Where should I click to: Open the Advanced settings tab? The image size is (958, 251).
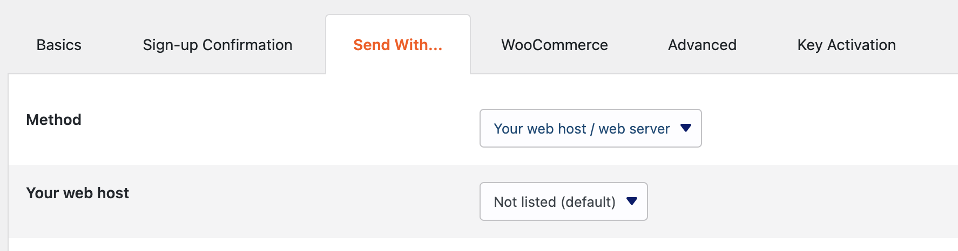pos(702,45)
